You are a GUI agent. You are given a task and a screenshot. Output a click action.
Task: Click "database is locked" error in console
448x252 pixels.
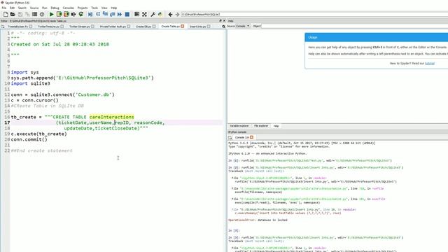click(272, 220)
